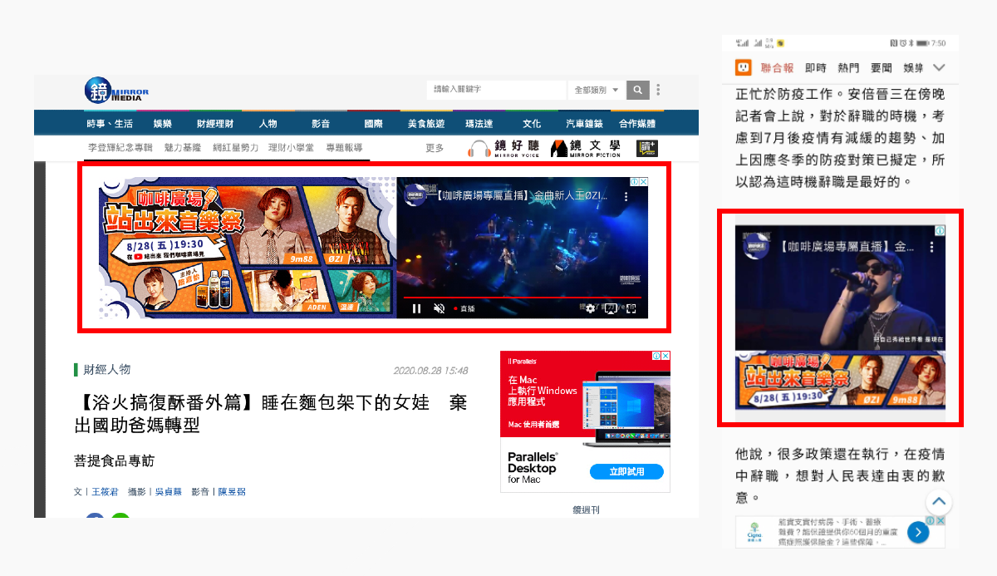Screen dimensions: 997x576
Task: Click the orange 聯合報 app logo icon
Action: coord(743,67)
